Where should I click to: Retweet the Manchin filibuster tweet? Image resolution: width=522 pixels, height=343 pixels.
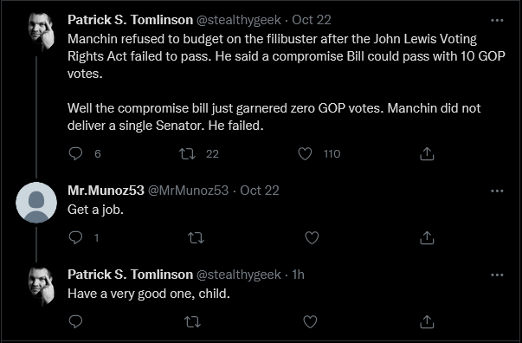[x=188, y=154]
